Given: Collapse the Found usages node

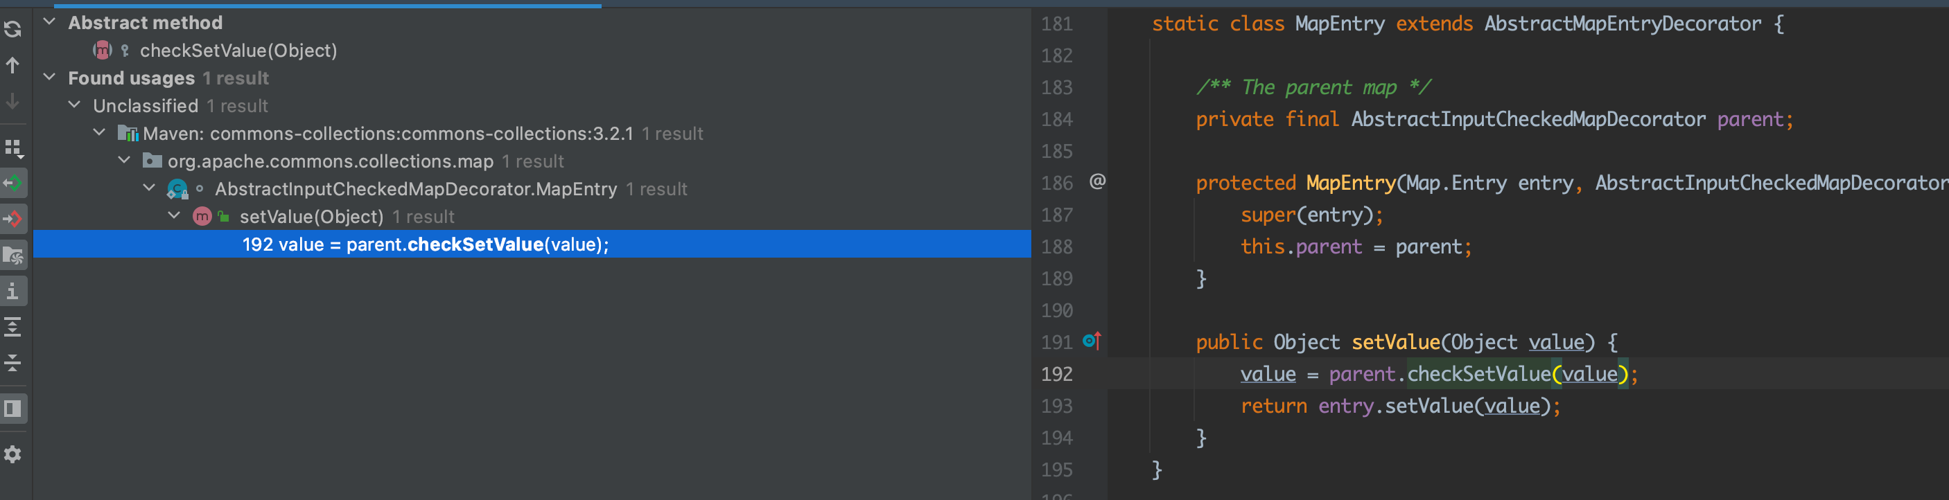Looking at the screenshot, I should coord(50,77).
